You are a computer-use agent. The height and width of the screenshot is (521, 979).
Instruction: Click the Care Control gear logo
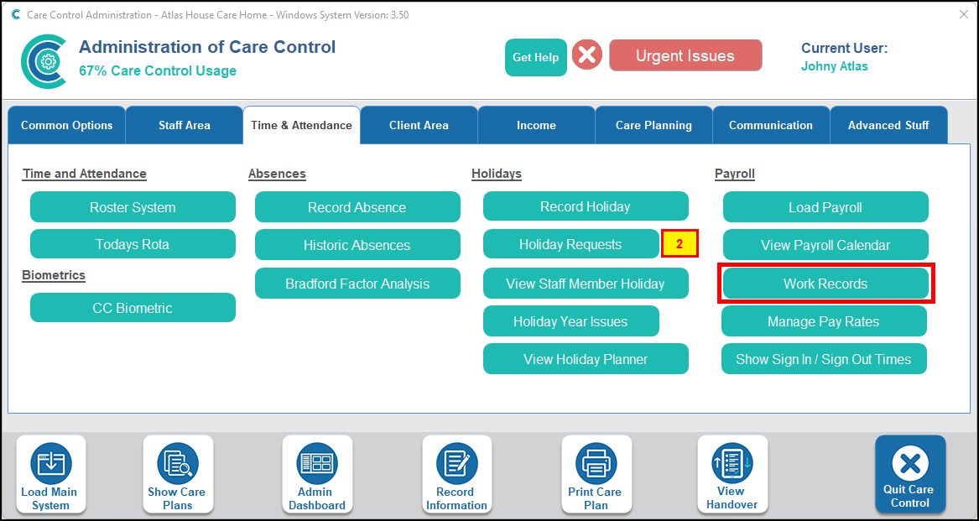pyautogui.click(x=44, y=61)
